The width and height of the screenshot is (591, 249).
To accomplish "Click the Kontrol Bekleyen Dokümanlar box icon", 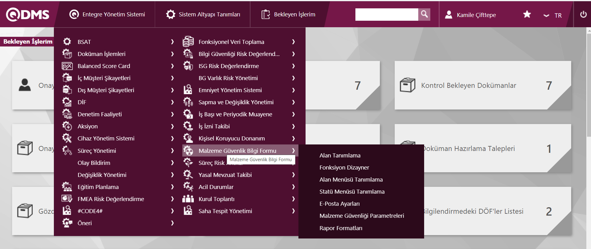I will click(407, 85).
